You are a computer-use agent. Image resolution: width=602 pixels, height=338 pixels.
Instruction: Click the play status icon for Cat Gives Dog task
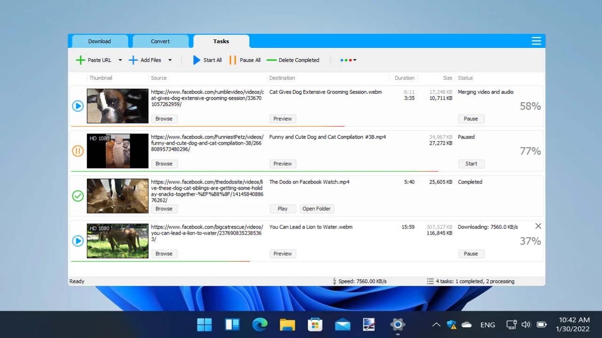[78, 106]
